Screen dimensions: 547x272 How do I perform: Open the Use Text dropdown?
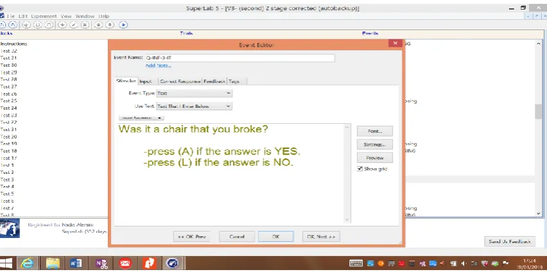pyautogui.click(x=194, y=106)
